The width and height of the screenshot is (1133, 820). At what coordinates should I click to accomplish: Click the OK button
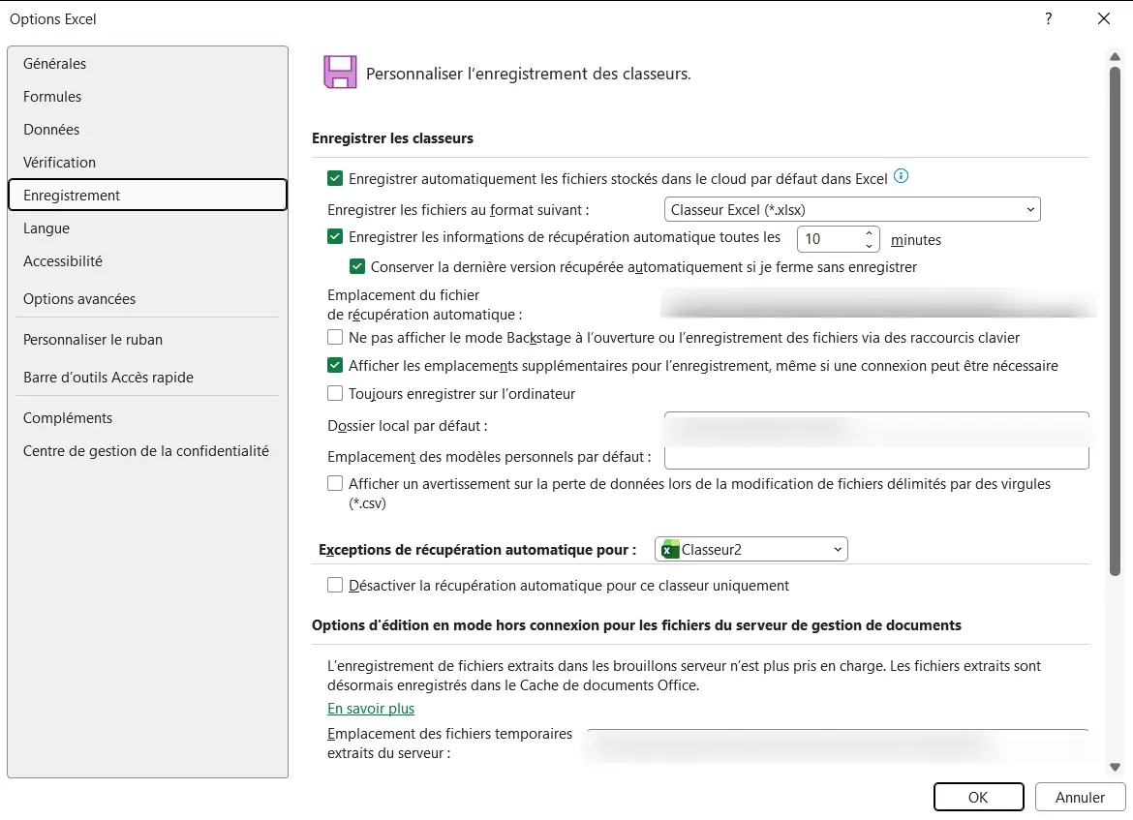click(978, 797)
